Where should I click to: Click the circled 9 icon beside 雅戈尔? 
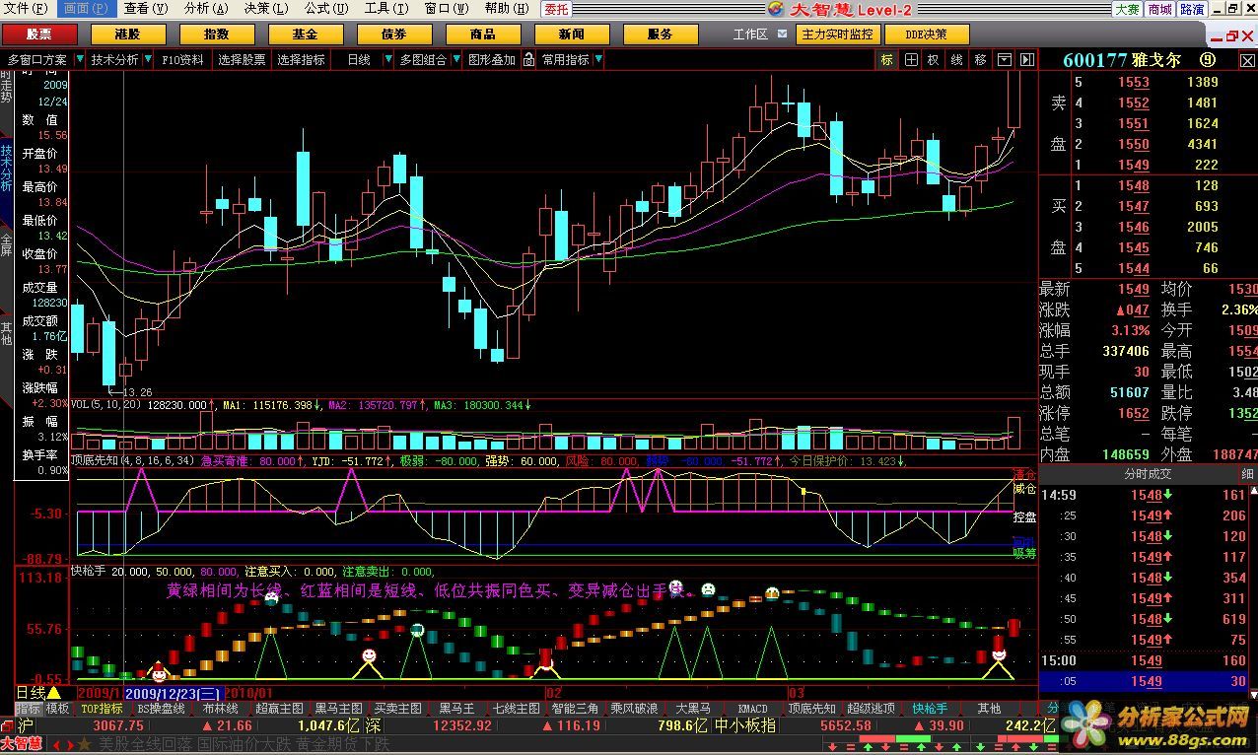coord(1206,59)
